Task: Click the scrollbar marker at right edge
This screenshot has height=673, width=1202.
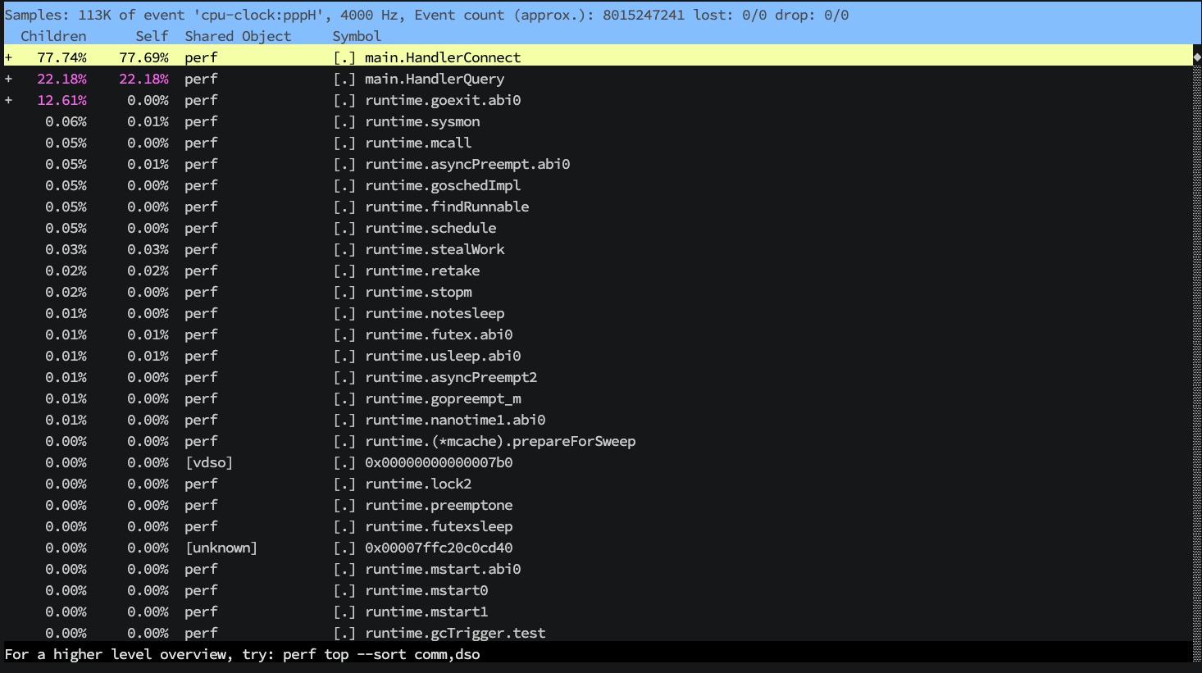Action: pyautogui.click(x=1197, y=57)
